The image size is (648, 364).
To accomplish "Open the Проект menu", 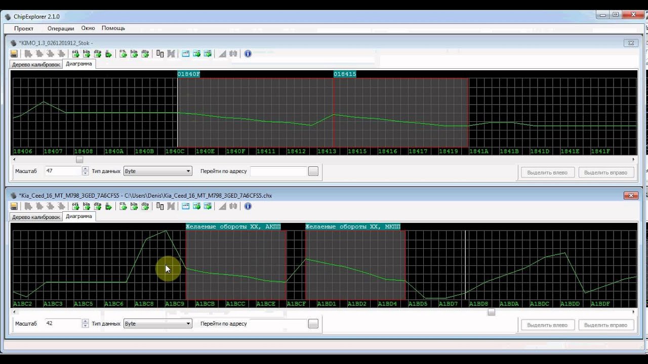I will [24, 28].
